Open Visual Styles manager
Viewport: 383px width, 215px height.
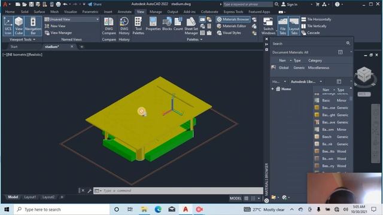[229, 33]
